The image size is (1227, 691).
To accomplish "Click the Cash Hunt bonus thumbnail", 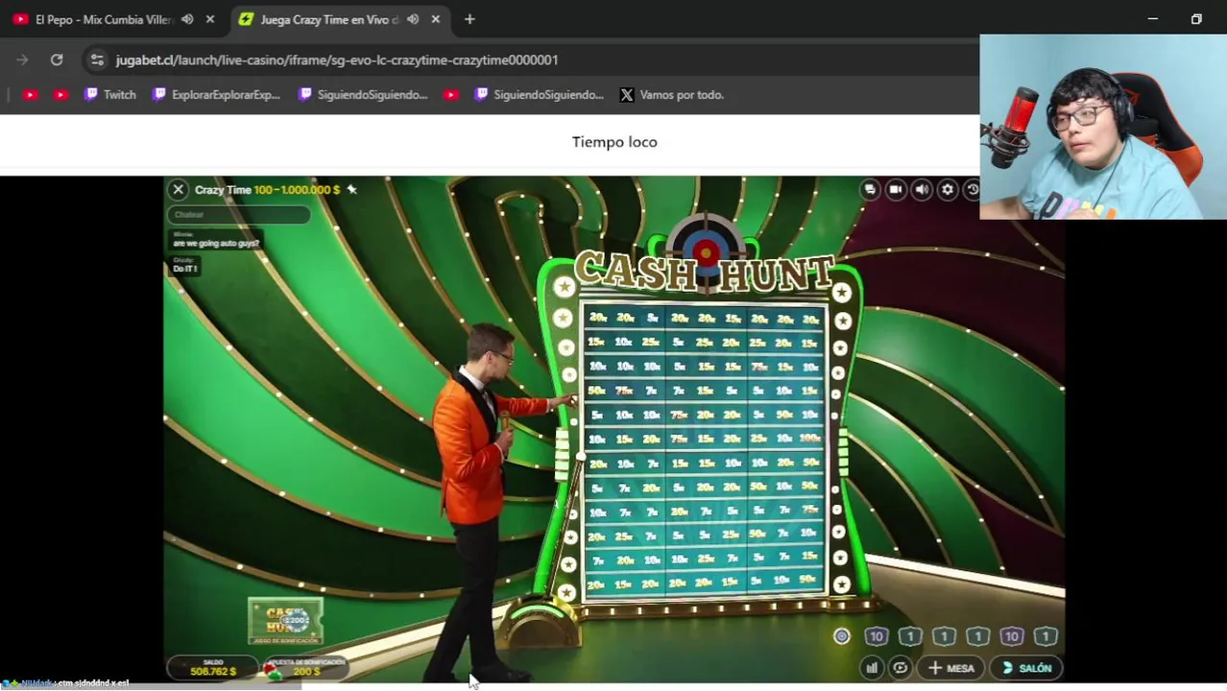I will (x=286, y=621).
